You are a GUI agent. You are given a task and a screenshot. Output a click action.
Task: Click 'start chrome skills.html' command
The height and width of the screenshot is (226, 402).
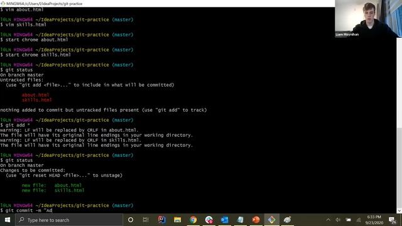pos(38,55)
